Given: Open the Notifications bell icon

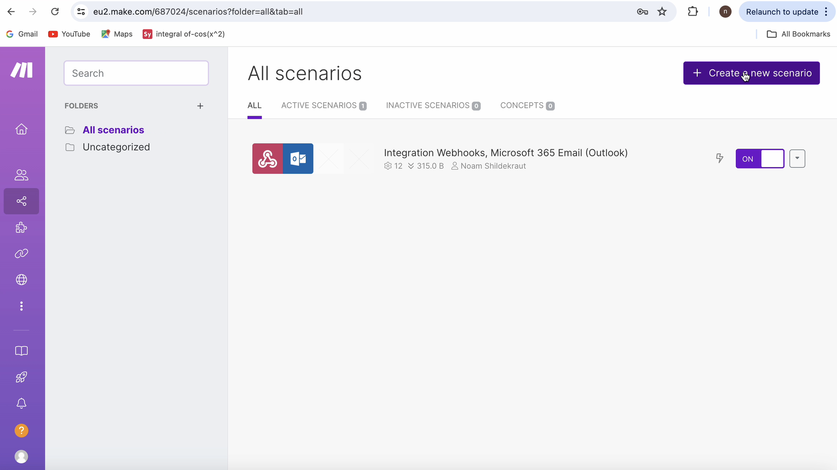Looking at the screenshot, I should (x=22, y=403).
